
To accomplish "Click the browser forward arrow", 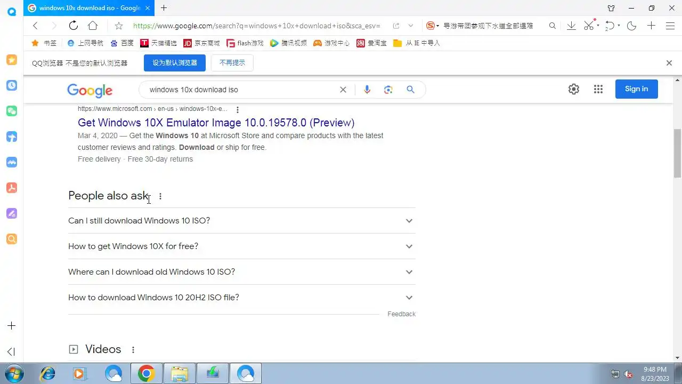I will click(x=54, y=26).
